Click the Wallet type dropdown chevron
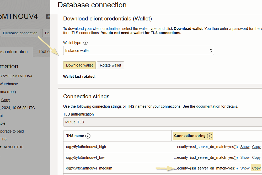The width and height of the screenshot is (262, 175). point(211,50)
